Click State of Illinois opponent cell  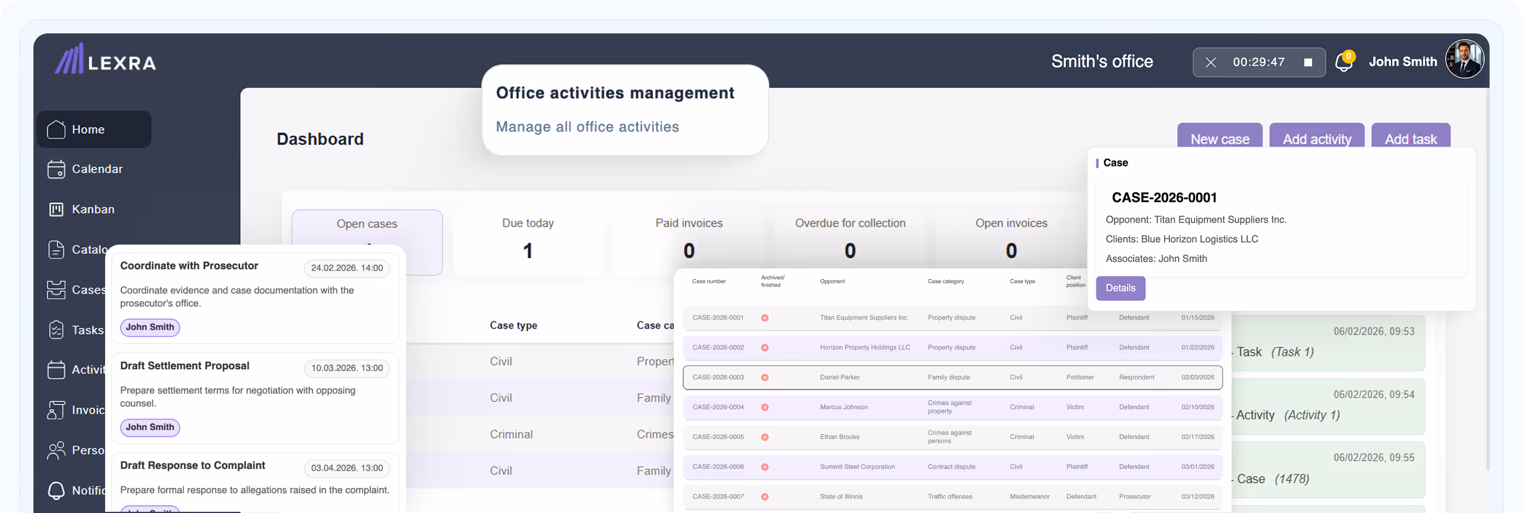[841, 497]
